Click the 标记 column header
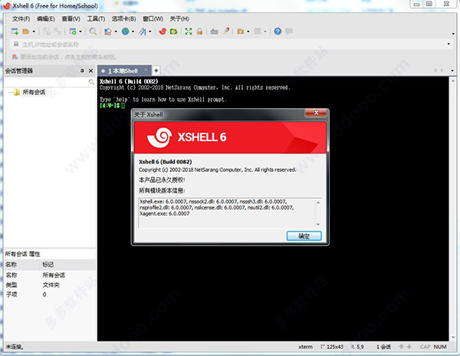Image resolution: width=460 pixels, height=356 pixels. coord(68,265)
